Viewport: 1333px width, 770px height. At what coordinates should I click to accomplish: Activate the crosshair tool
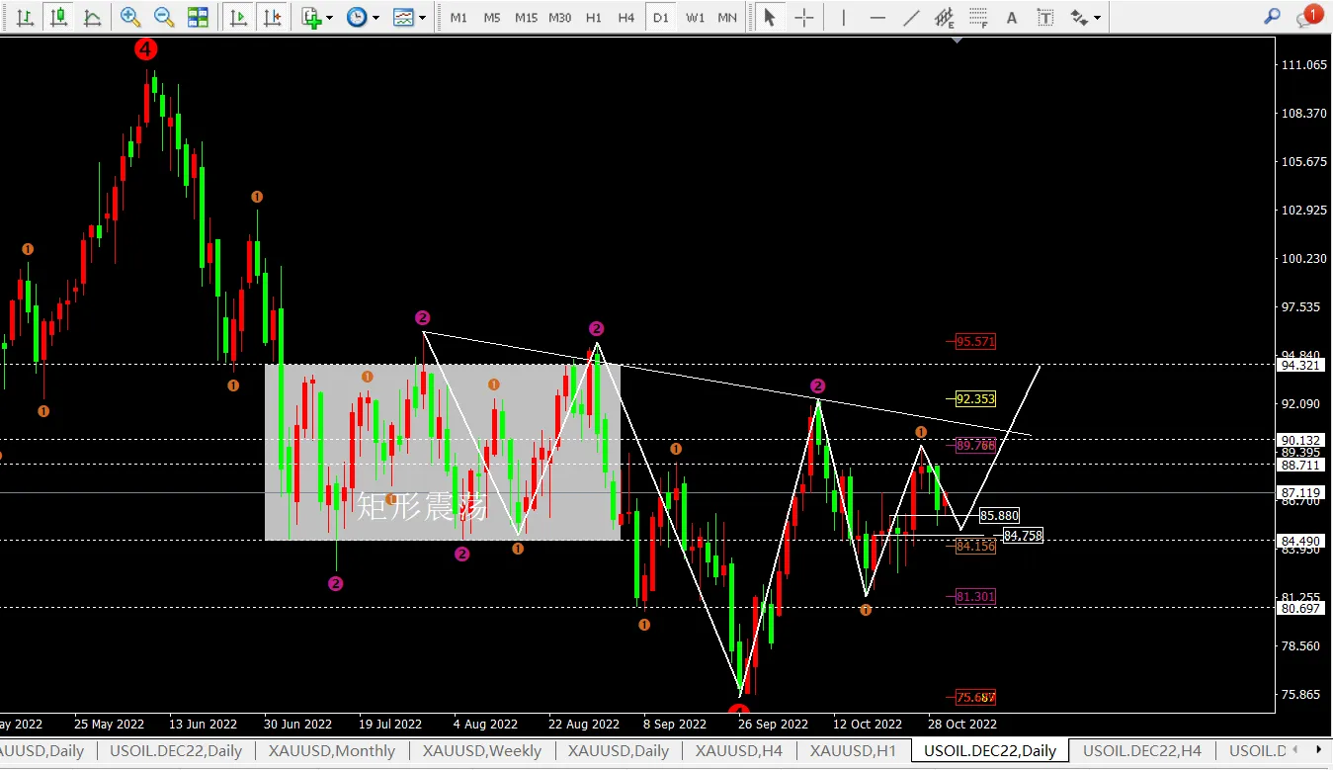point(804,17)
